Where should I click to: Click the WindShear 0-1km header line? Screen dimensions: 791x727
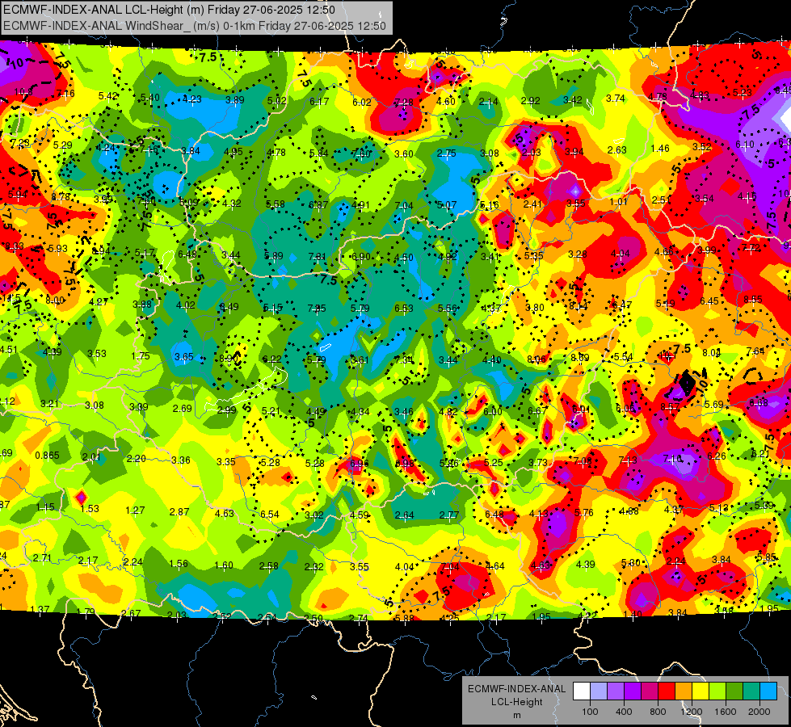tap(194, 26)
